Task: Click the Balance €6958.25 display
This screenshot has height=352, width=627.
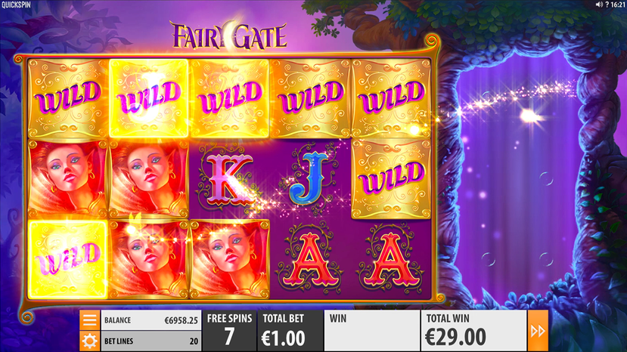Action: click(151, 320)
